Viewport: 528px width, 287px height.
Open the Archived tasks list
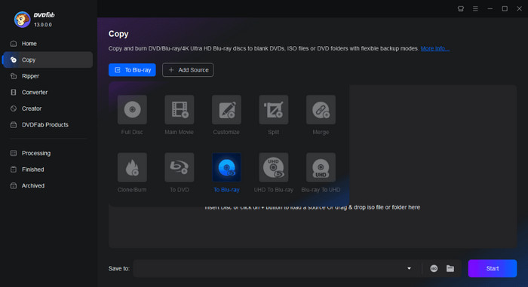click(x=48, y=185)
